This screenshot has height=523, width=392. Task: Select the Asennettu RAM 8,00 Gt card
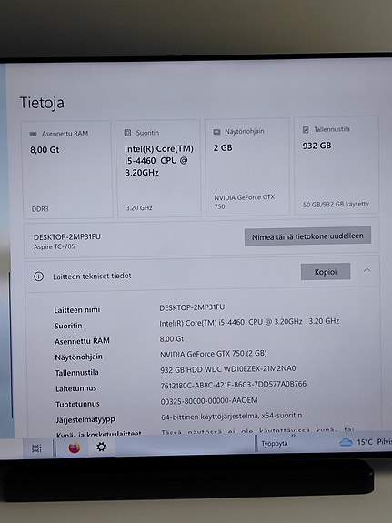(x=67, y=170)
